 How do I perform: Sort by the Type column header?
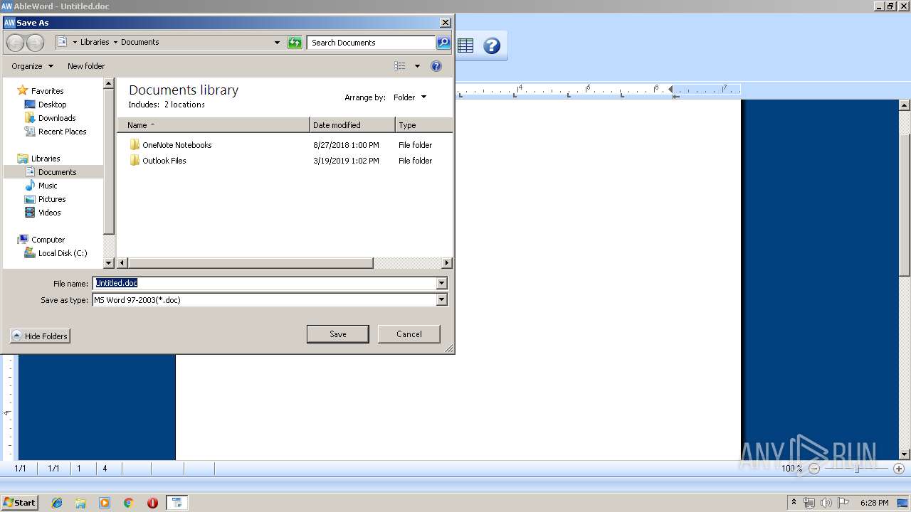[x=423, y=125]
